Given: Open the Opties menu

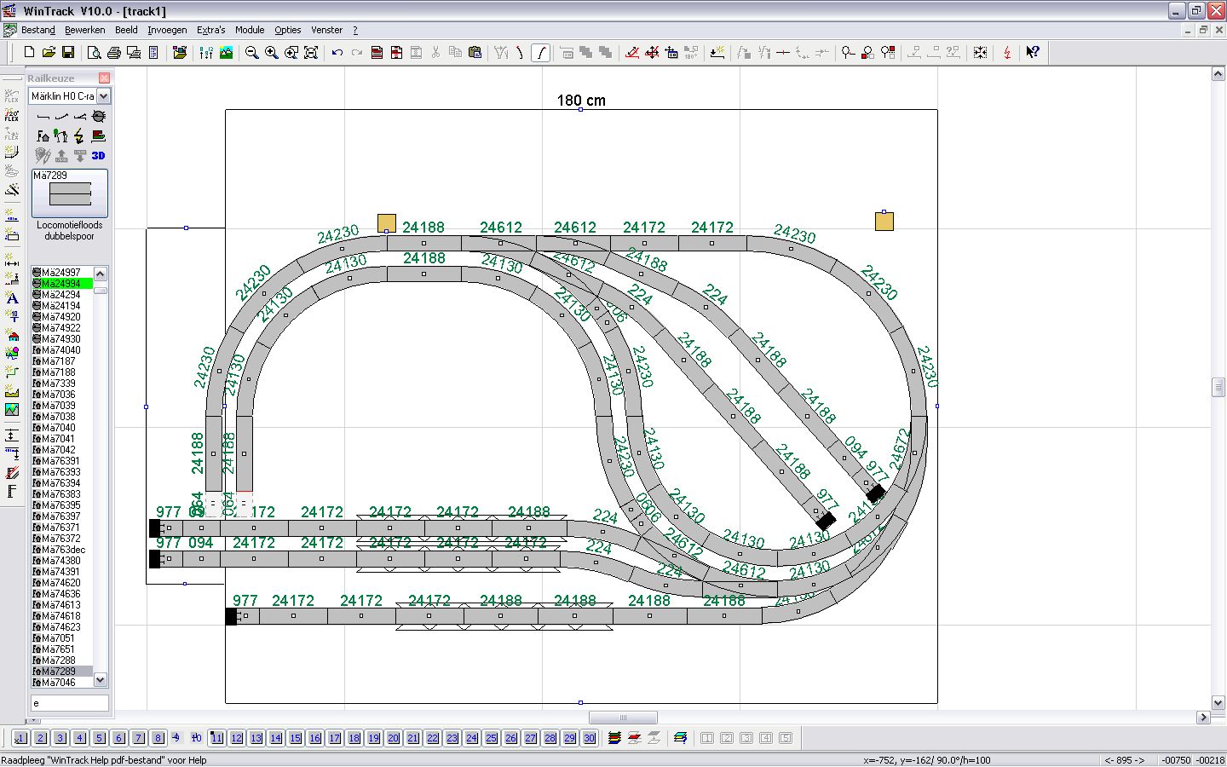Looking at the screenshot, I should pos(288,30).
